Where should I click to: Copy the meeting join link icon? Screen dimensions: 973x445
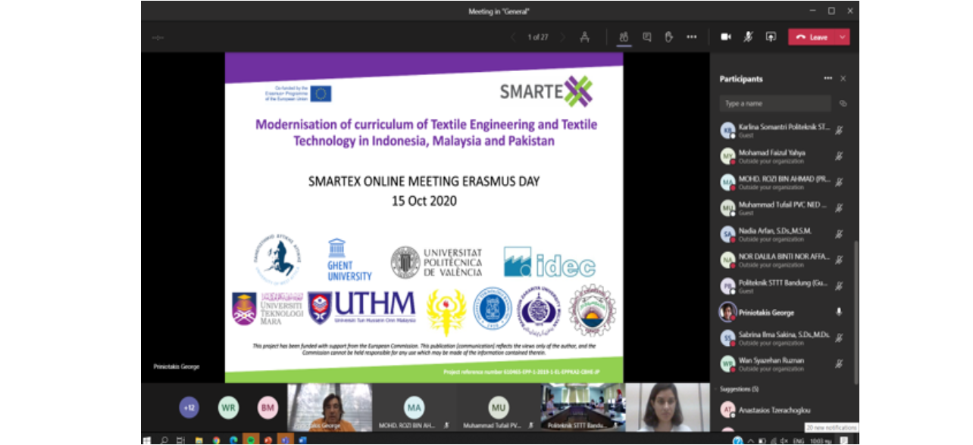tap(843, 104)
